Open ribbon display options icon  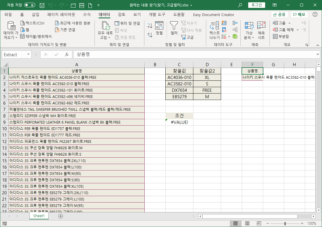point(274,5)
